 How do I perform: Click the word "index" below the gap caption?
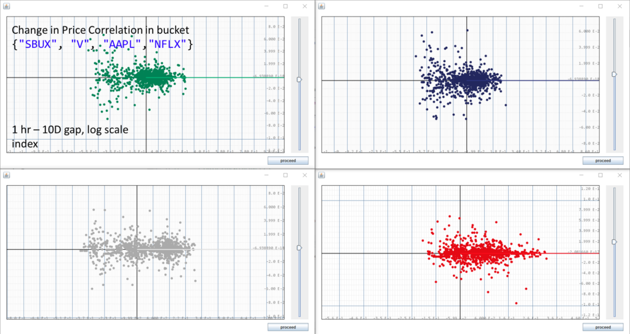point(25,144)
